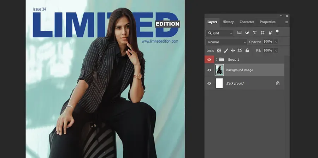Image resolution: width=318 pixels, height=158 pixels.
Task: Select the white Background layer thumbnail
Action: coord(219,83)
